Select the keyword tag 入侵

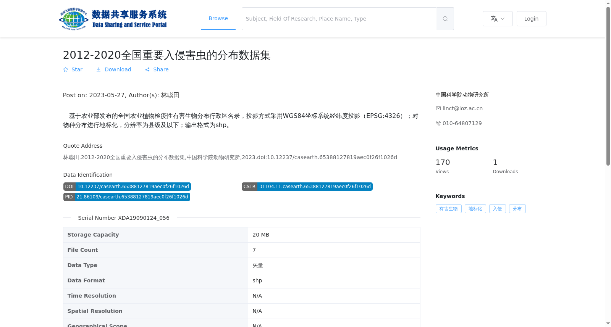tap(497, 209)
